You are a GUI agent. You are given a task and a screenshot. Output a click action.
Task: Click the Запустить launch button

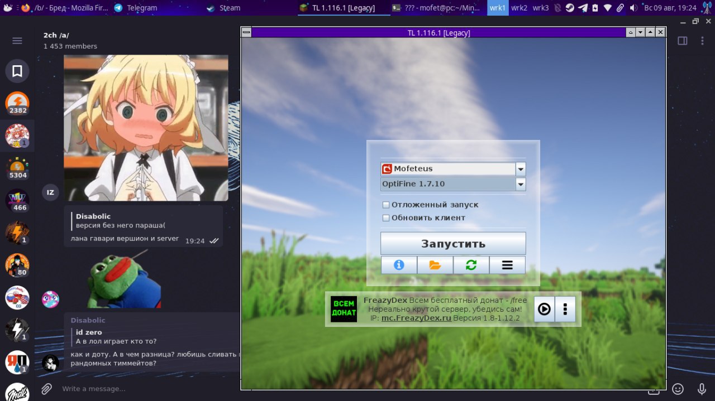[x=453, y=244]
